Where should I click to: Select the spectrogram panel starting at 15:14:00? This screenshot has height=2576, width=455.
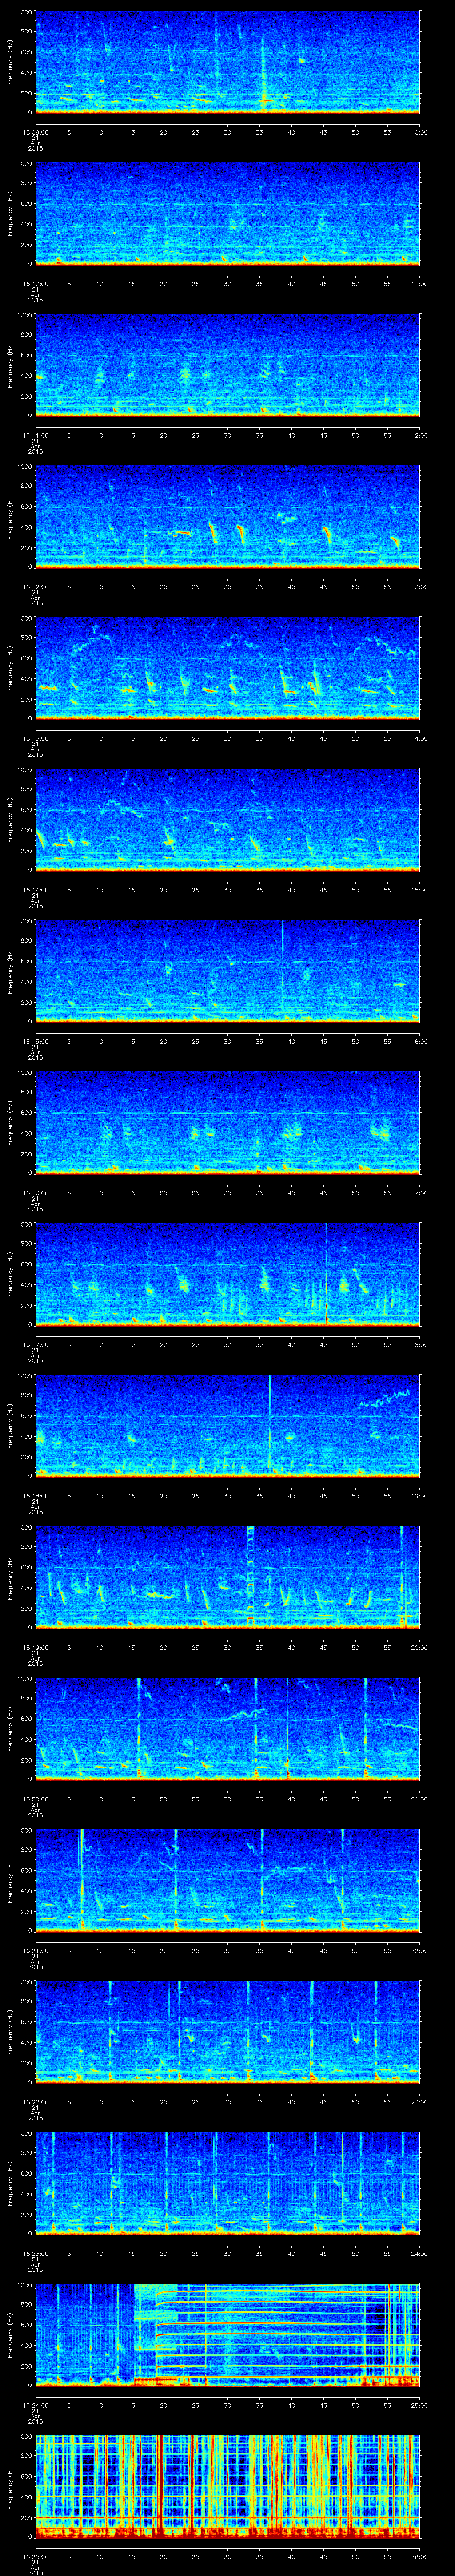pyautogui.click(x=227, y=819)
